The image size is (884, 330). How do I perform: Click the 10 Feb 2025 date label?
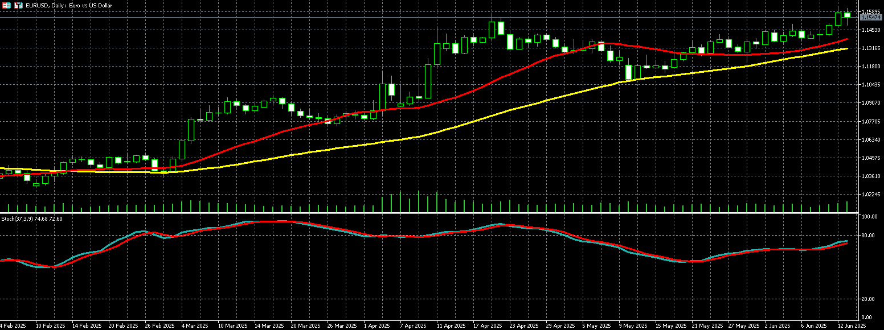tap(50, 326)
